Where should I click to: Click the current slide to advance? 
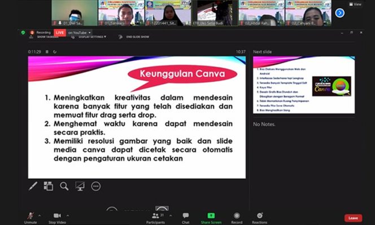(x=137, y=117)
